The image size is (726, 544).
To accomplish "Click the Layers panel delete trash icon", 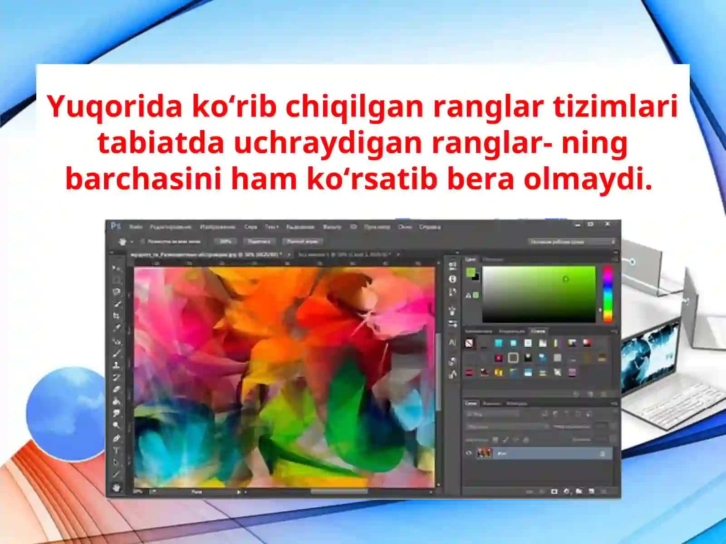I will [x=604, y=491].
